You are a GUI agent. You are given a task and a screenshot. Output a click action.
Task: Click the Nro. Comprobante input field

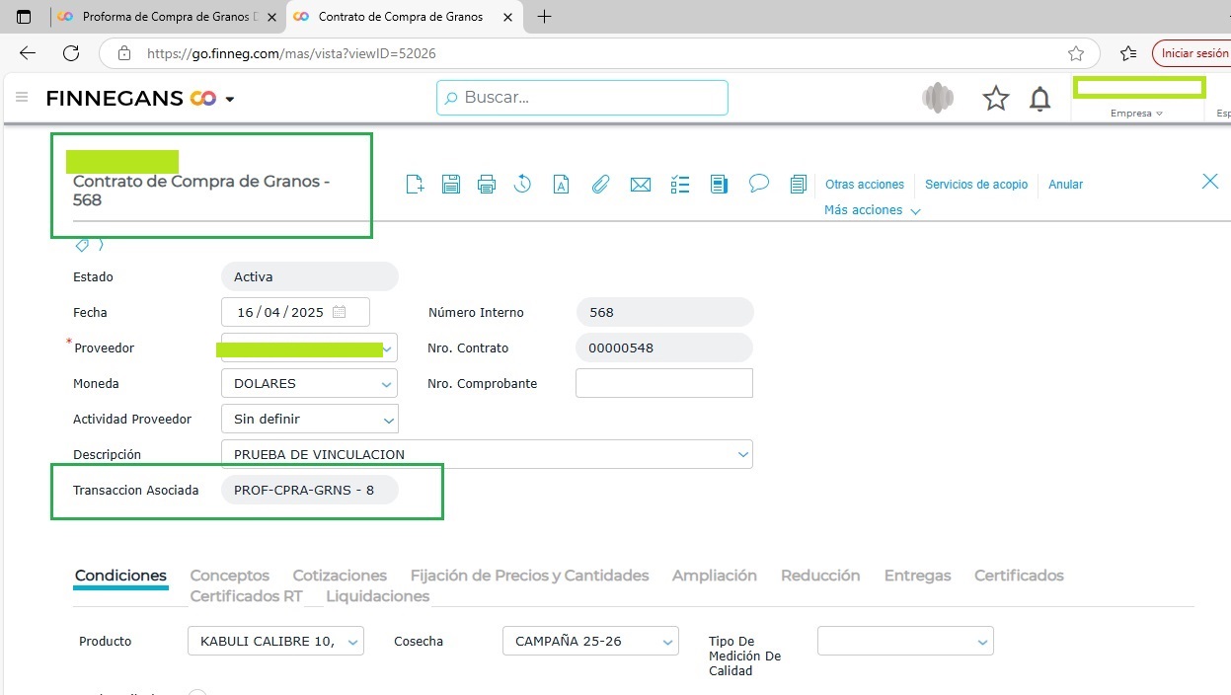pyautogui.click(x=663, y=384)
